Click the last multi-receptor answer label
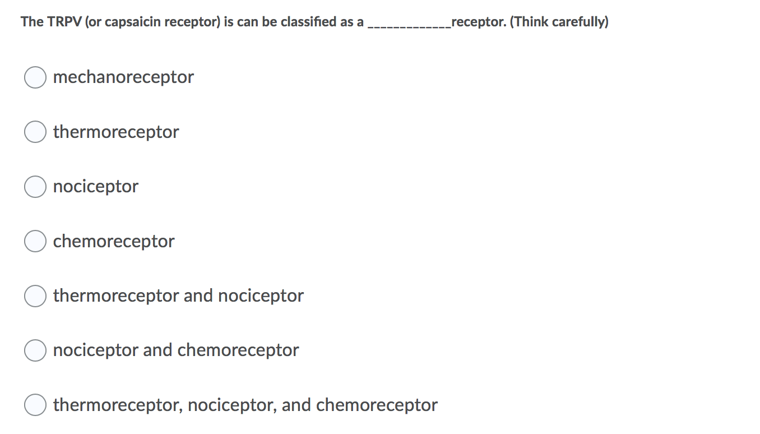This screenshot has height=434, width=760. (x=245, y=404)
